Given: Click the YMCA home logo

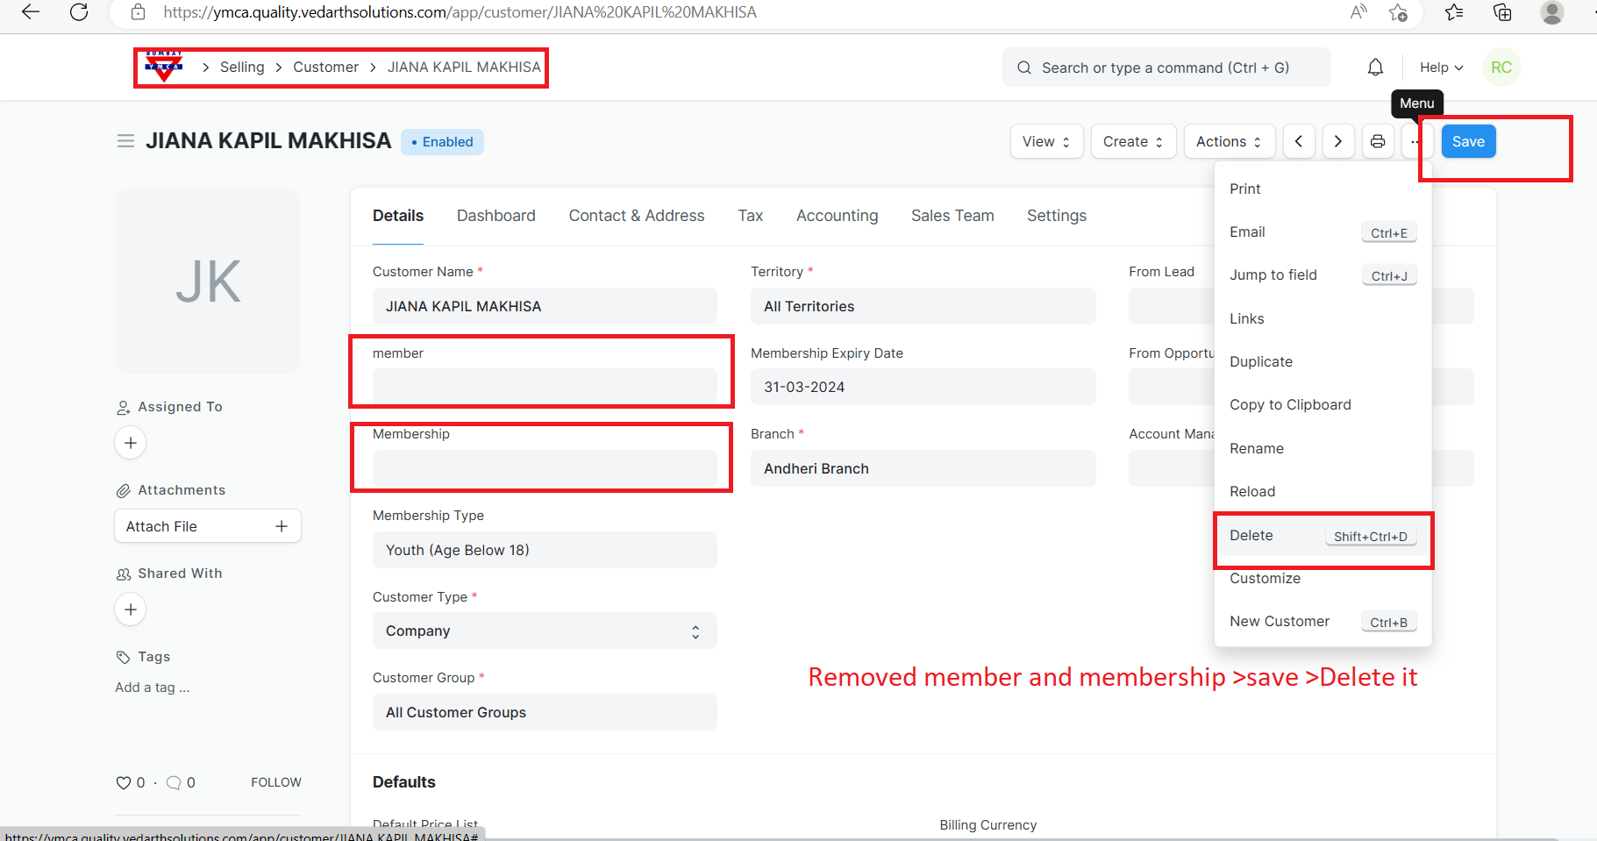Looking at the screenshot, I should click(x=164, y=67).
